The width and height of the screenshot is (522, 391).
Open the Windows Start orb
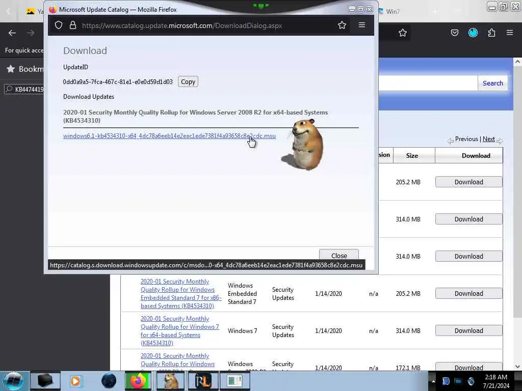[x=13, y=381]
